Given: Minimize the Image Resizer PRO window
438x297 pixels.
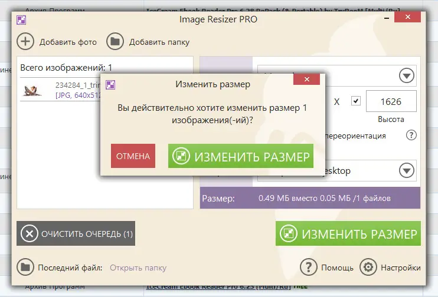Looking at the screenshot, I should click(x=387, y=18).
